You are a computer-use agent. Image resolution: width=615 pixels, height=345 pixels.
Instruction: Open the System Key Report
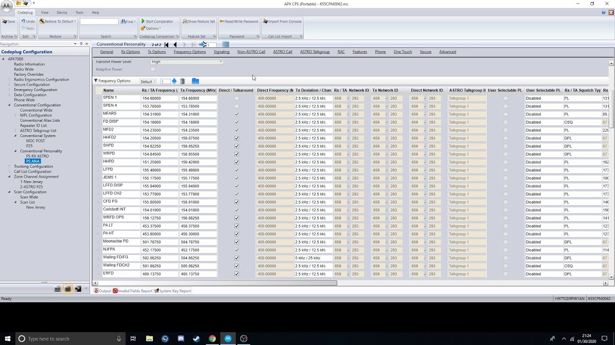(172, 291)
